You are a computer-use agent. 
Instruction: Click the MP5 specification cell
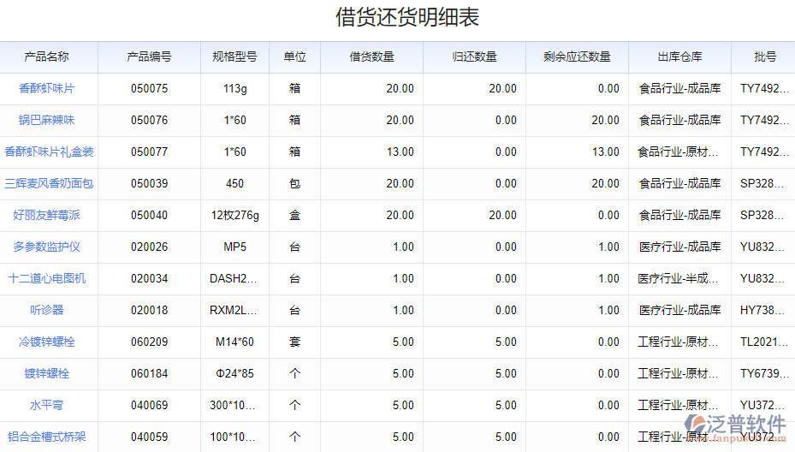[x=234, y=247]
